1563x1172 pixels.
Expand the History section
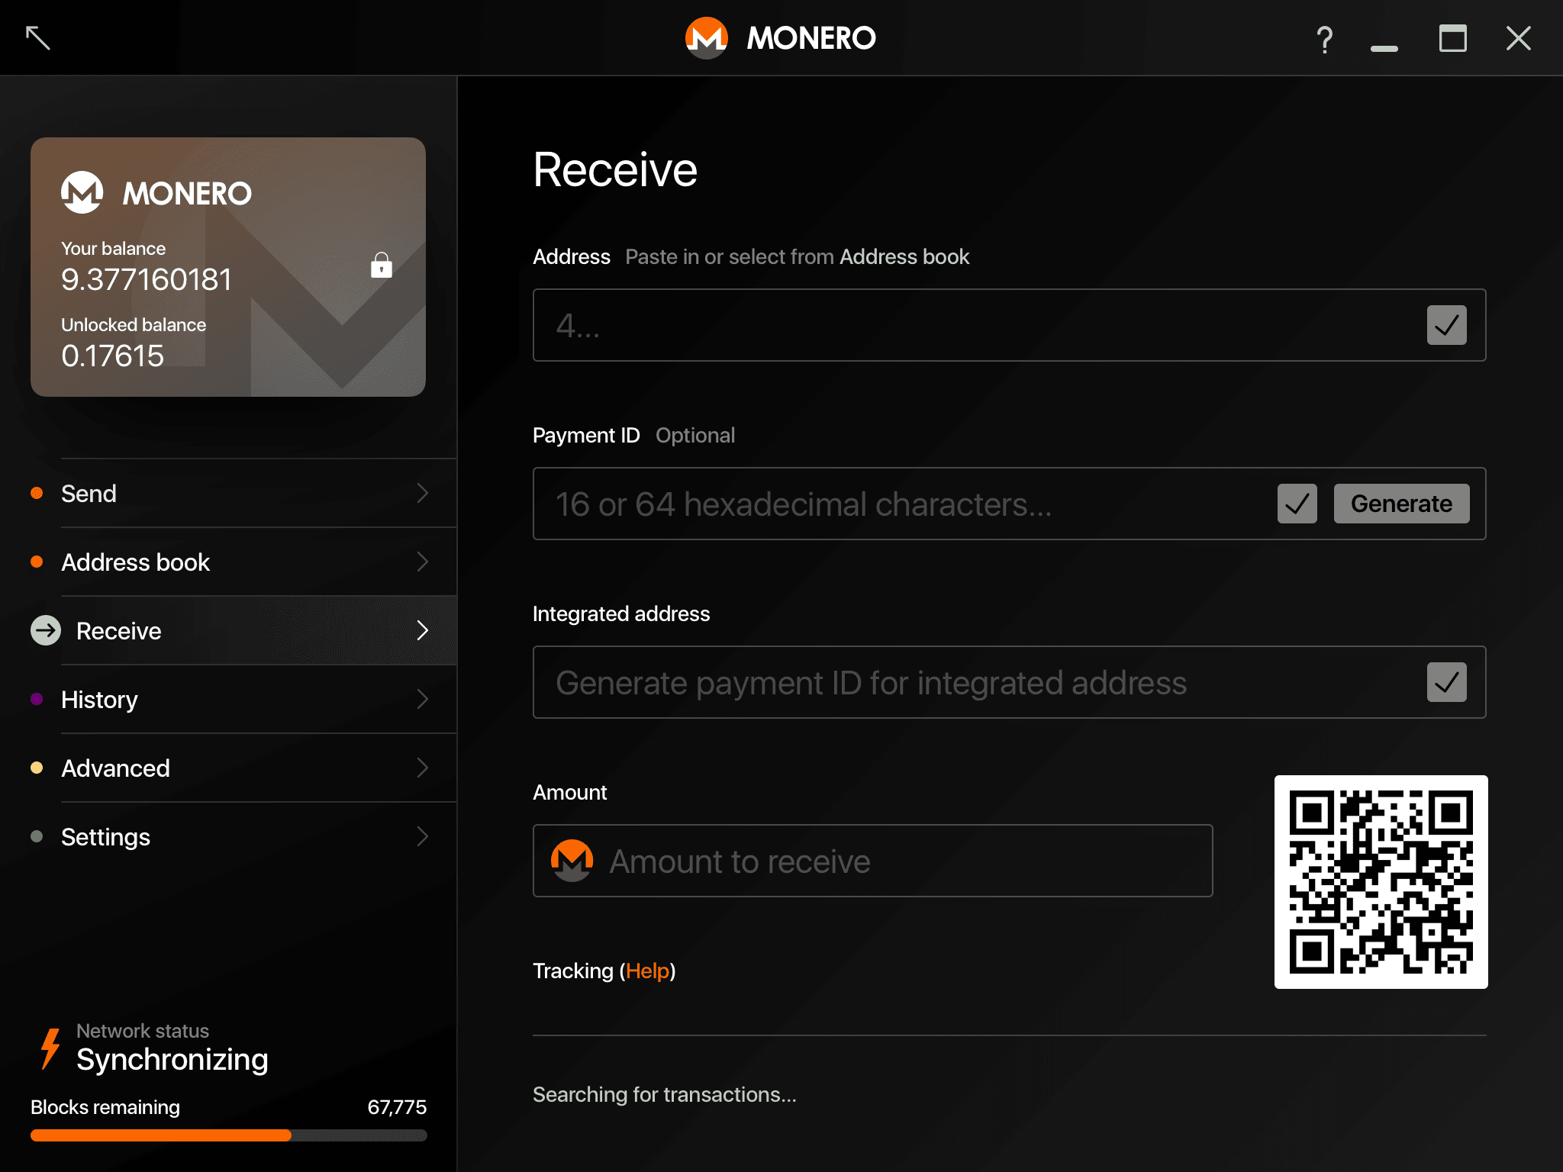[423, 699]
